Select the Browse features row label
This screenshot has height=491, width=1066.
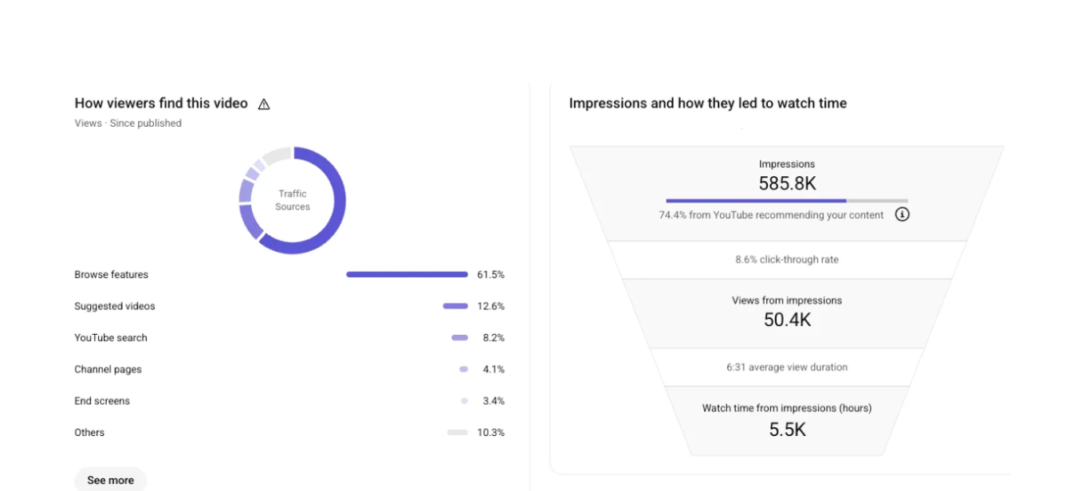coord(112,275)
